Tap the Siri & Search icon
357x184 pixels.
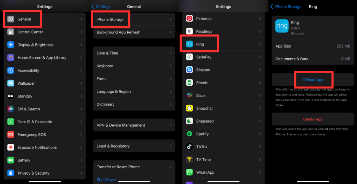(x=11, y=109)
